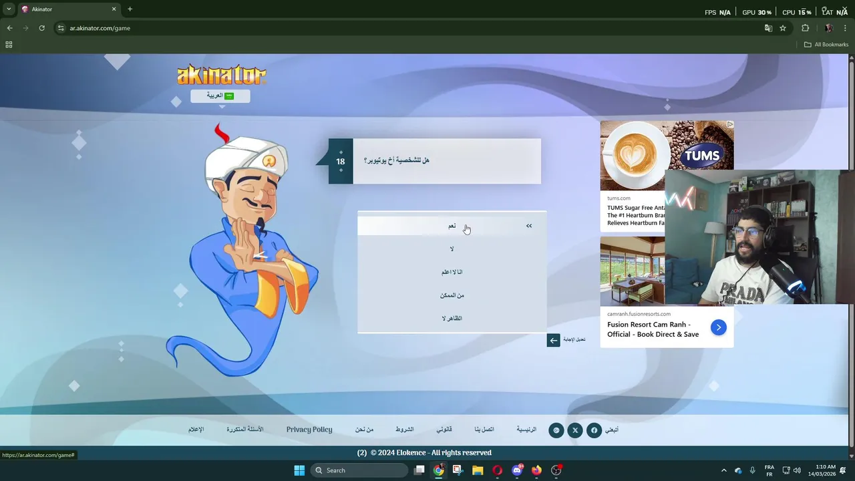This screenshot has width=855, height=481.
Task: Open File Explorer from the taskbar
Action: [478, 470]
